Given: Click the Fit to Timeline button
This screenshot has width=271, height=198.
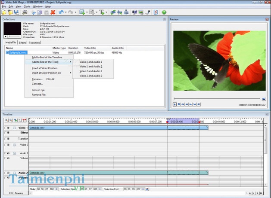Looking at the screenshot, I should 16,193.
